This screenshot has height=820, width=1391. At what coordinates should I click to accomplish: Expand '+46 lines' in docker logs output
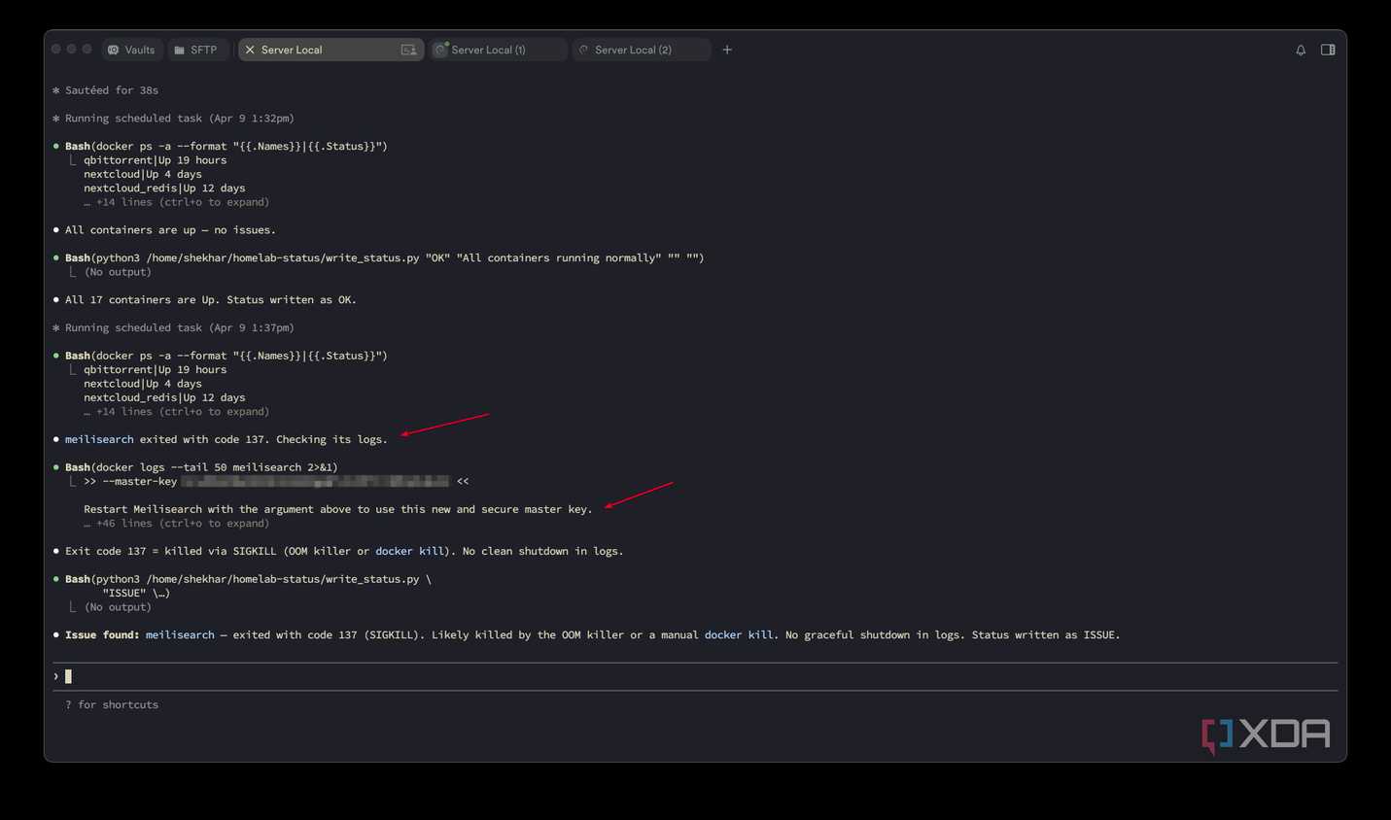coord(176,523)
